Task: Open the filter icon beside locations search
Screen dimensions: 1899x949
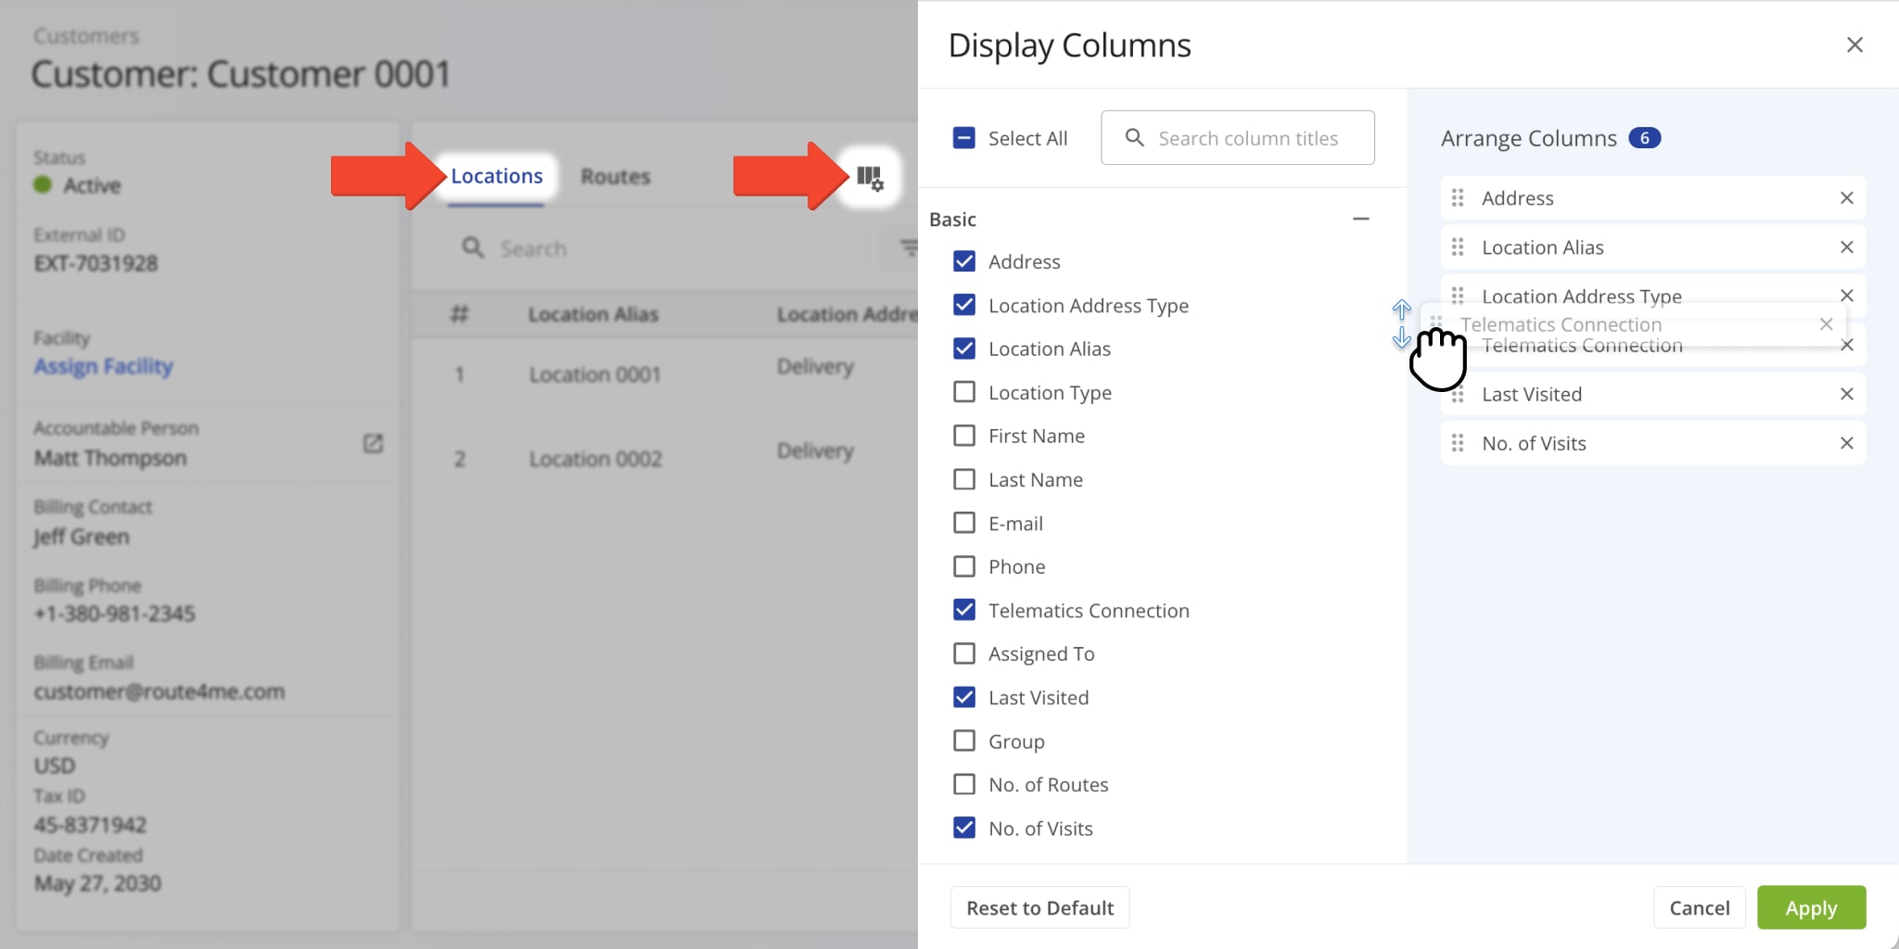Action: [909, 247]
